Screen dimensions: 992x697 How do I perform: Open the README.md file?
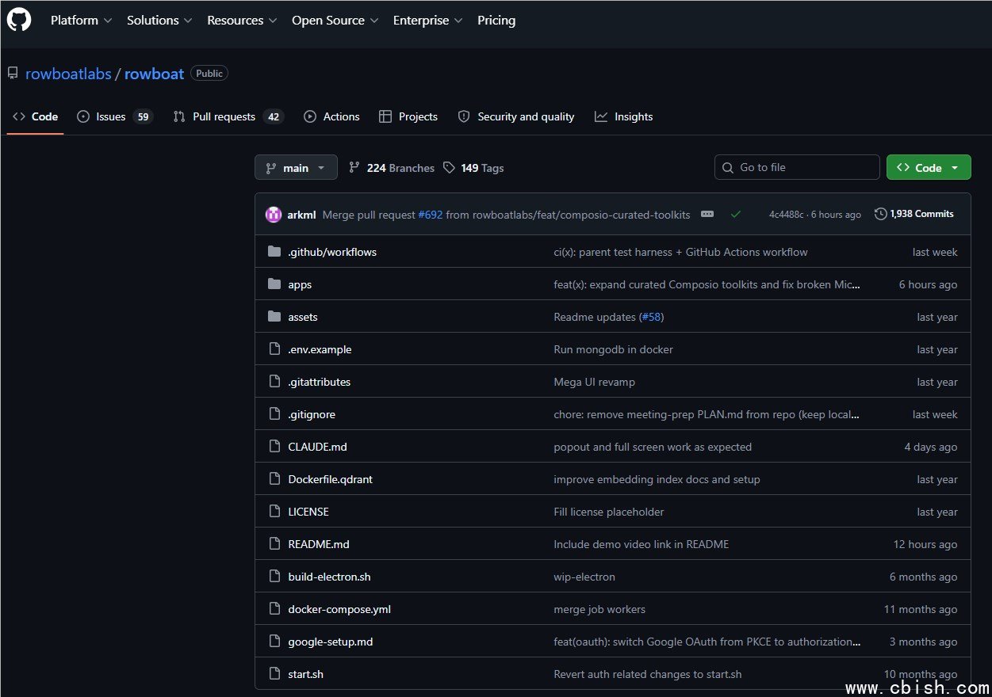click(319, 544)
